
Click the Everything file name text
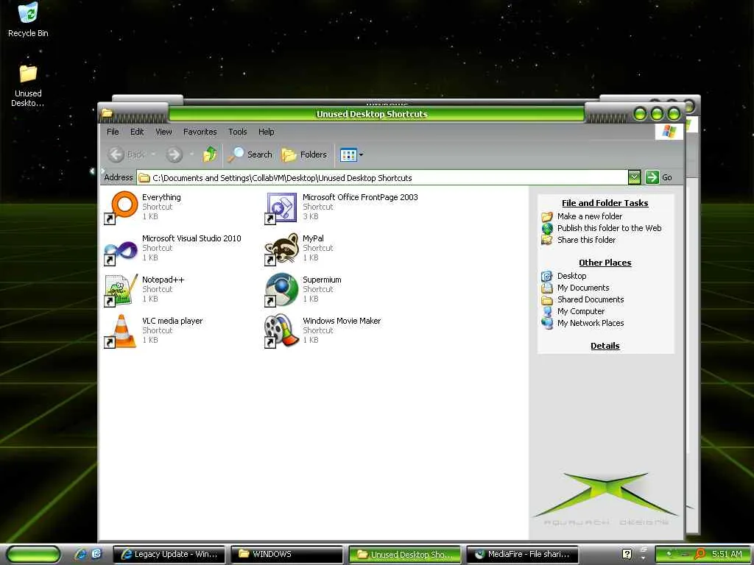pyautogui.click(x=161, y=197)
